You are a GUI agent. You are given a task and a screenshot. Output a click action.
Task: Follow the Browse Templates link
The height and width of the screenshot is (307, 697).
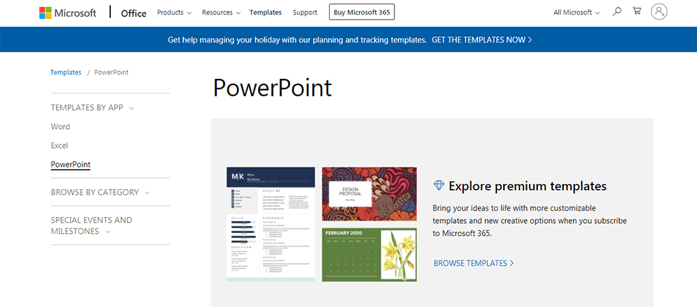473,263
